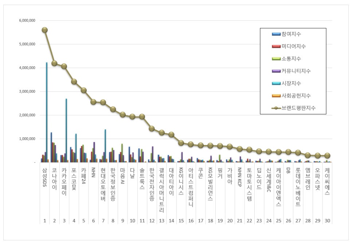Click the 참여지수 legend label

click(291, 34)
